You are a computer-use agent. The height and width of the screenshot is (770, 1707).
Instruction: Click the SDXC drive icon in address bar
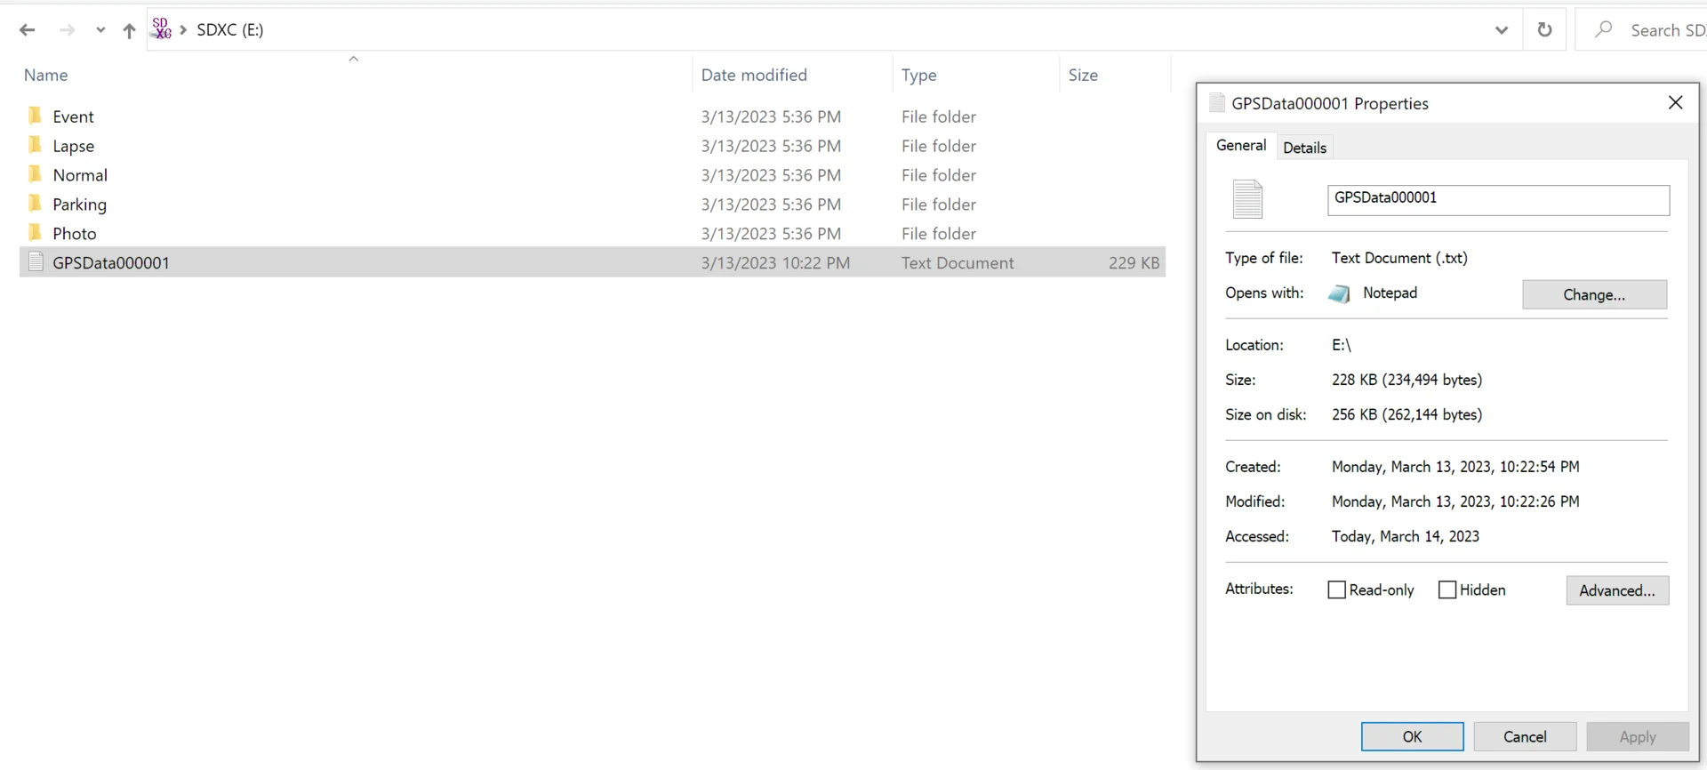(x=161, y=28)
